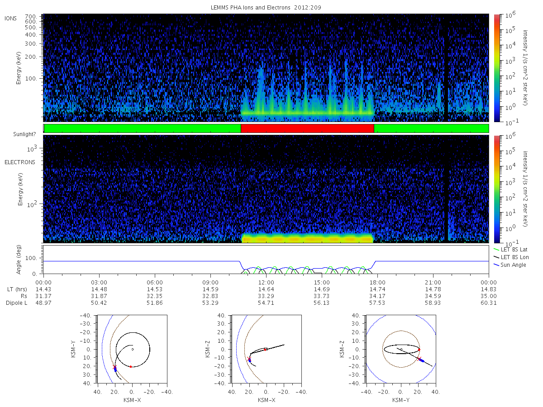Click the KSM-X vs KSM-Z orbit plot
543x407 pixels.
click(x=266, y=349)
